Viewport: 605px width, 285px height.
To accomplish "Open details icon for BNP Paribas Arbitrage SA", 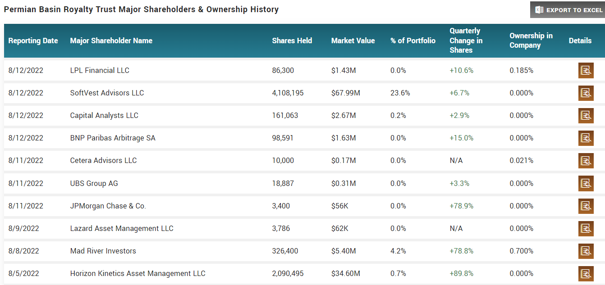I will 586,138.
